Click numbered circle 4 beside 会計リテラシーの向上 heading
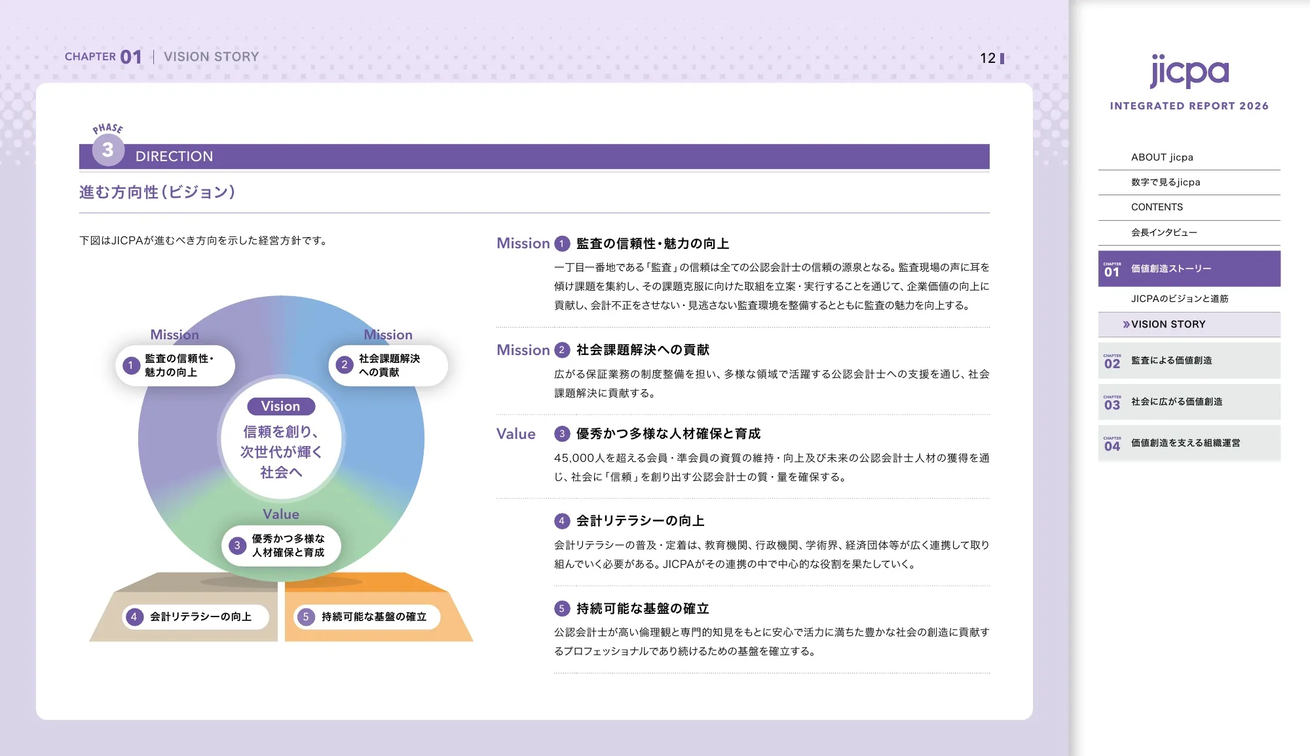The height and width of the screenshot is (756, 1310). [x=562, y=521]
